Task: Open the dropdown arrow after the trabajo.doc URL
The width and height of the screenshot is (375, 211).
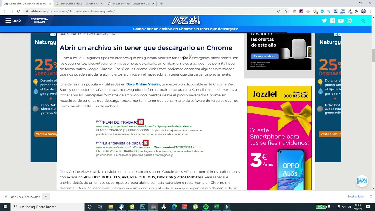Action: (x=191, y=126)
